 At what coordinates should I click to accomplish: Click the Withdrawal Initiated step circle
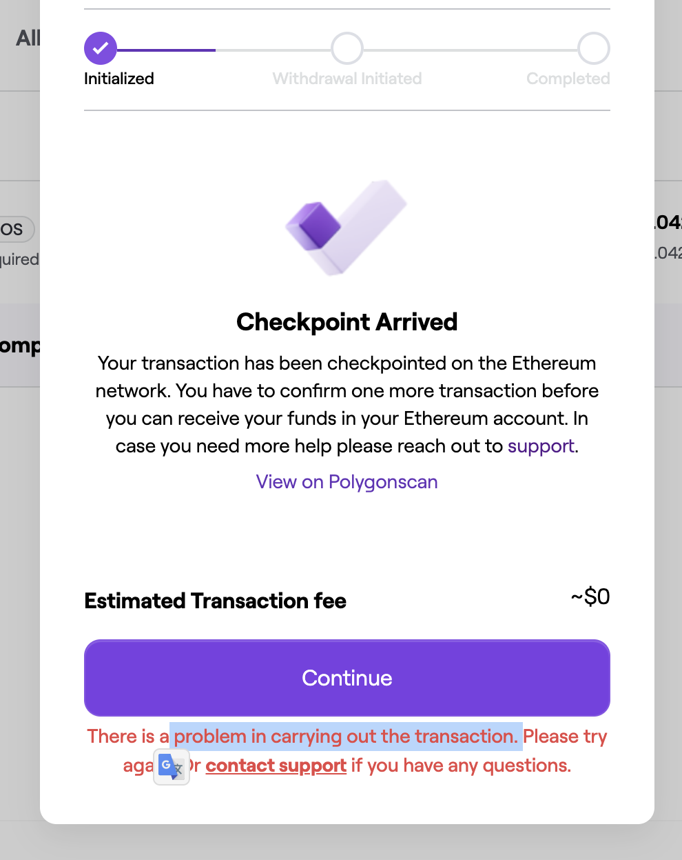coord(347,48)
